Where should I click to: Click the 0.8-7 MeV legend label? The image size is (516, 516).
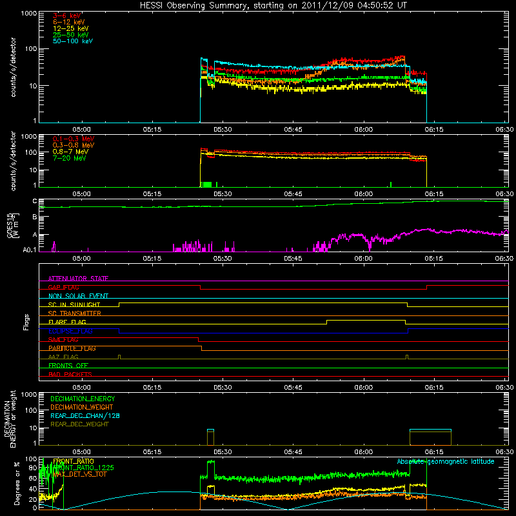pos(70,152)
